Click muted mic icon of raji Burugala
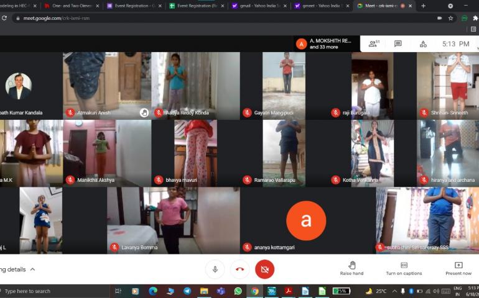 point(335,113)
